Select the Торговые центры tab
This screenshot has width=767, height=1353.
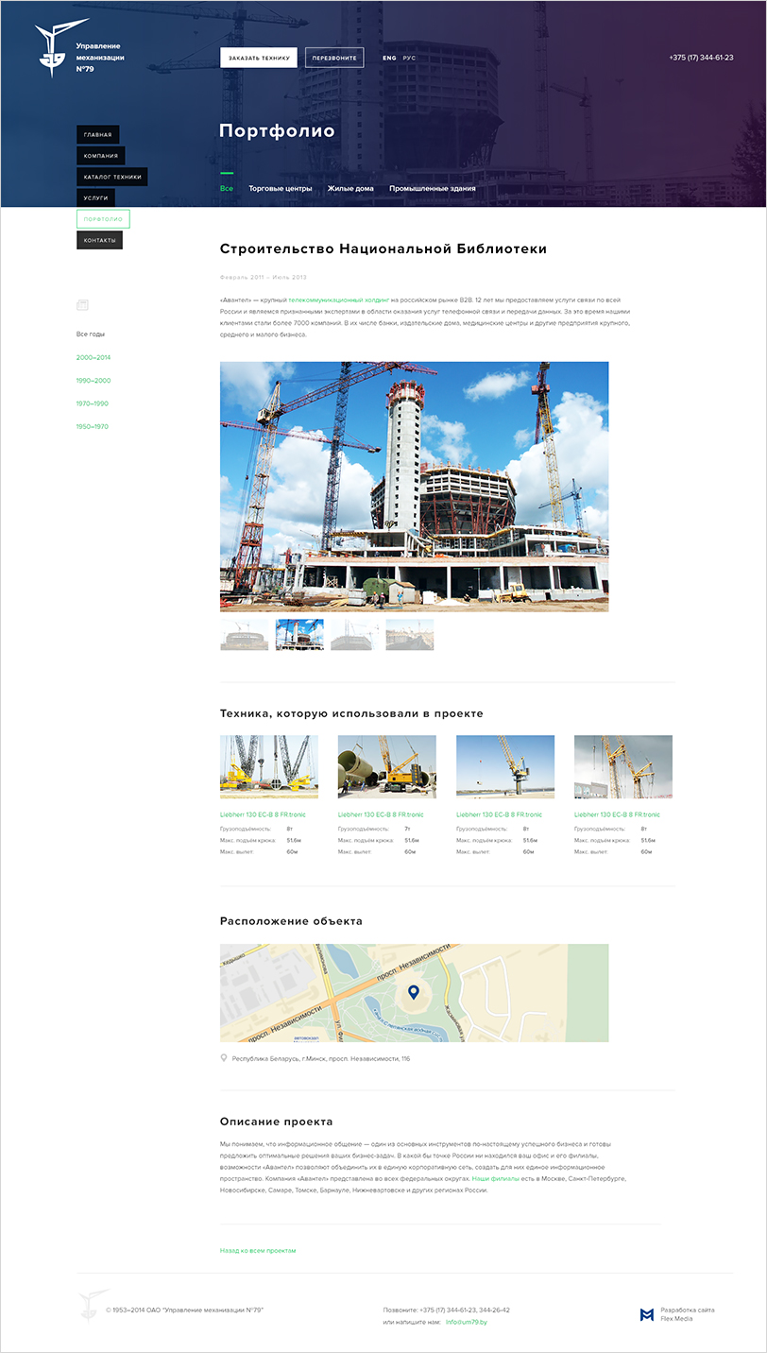[x=280, y=188]
